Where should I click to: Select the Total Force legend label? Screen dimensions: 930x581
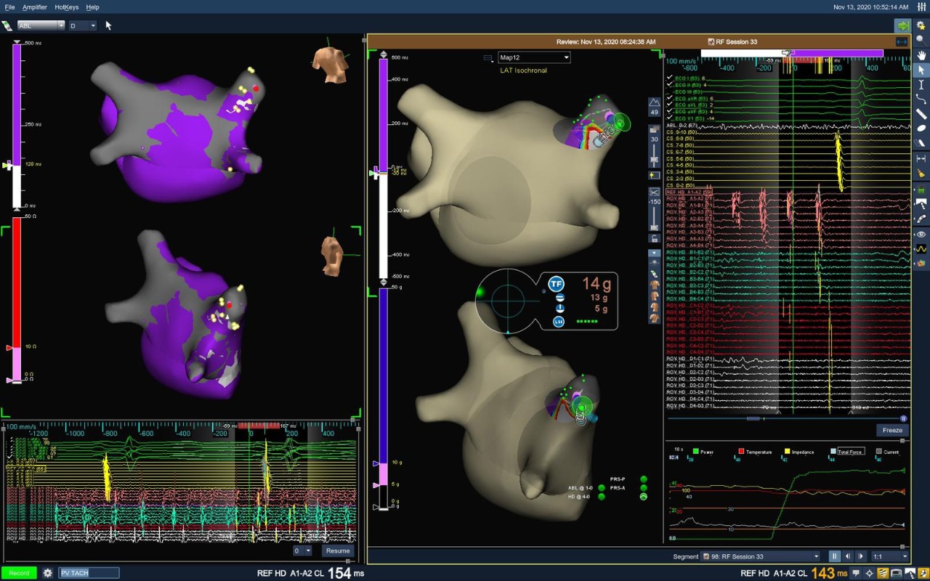pos(851,452)
